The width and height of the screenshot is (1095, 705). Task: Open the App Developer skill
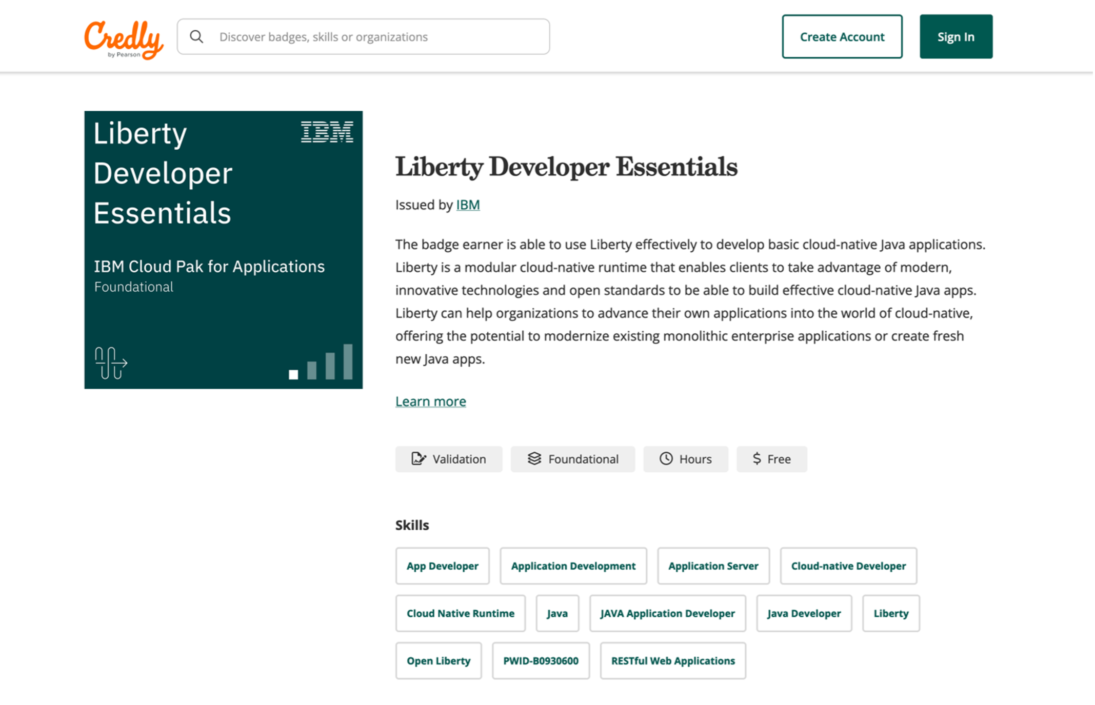click(x=442, y=566)
